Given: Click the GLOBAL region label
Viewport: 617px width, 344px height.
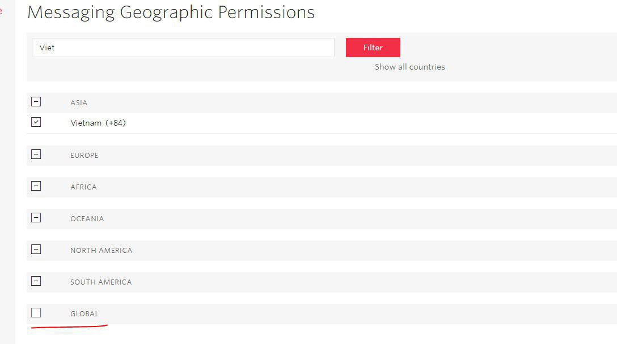Looking at the screenshot, I should pyautogui.click(x=84, y=314).
